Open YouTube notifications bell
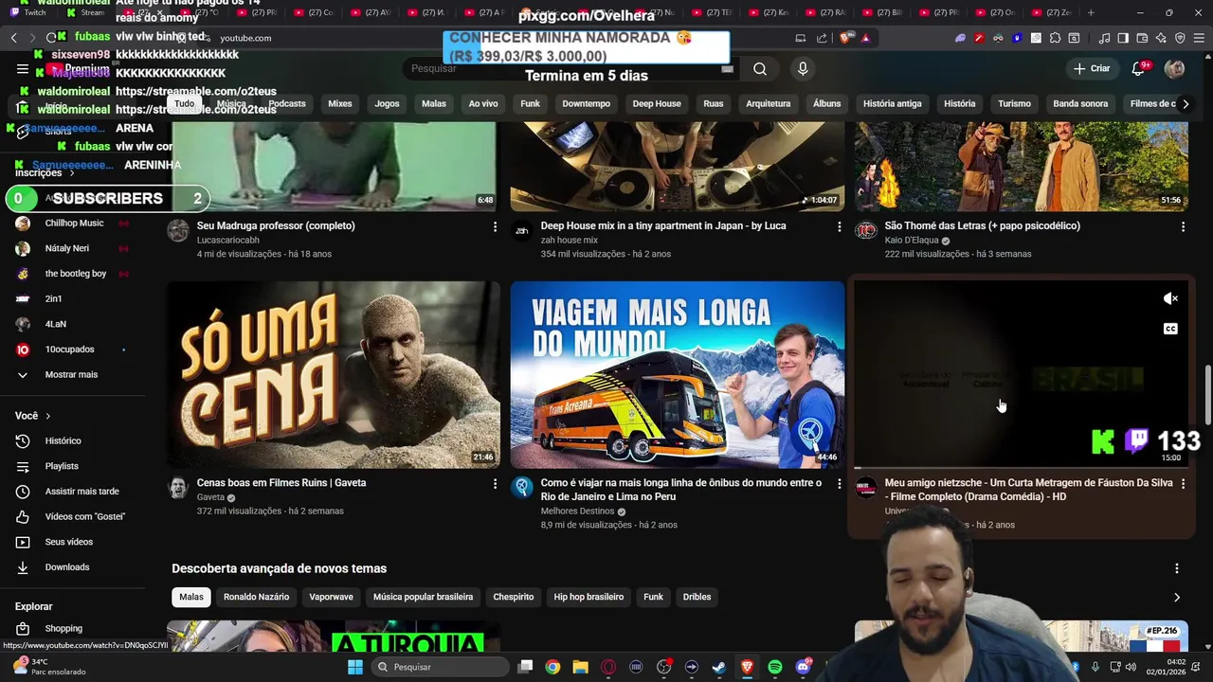The width and height of the screenshot is (1213, 682). point(1139,68)
